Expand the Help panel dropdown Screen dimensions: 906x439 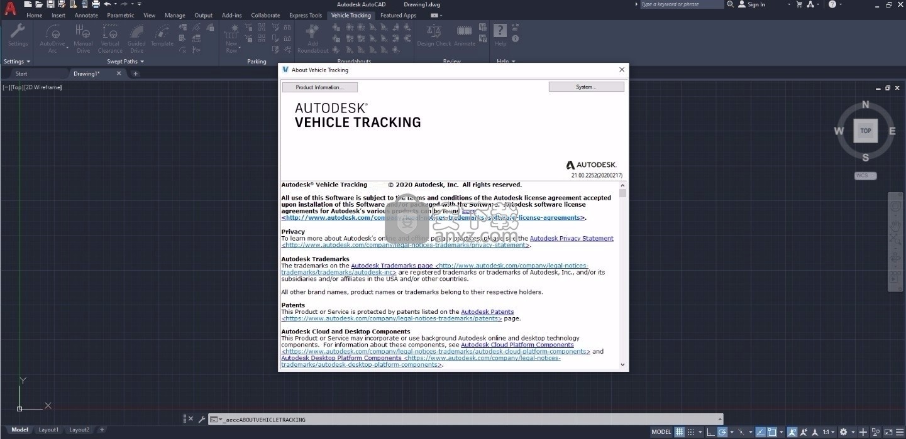pyautogui.click(x=514, y=62)
